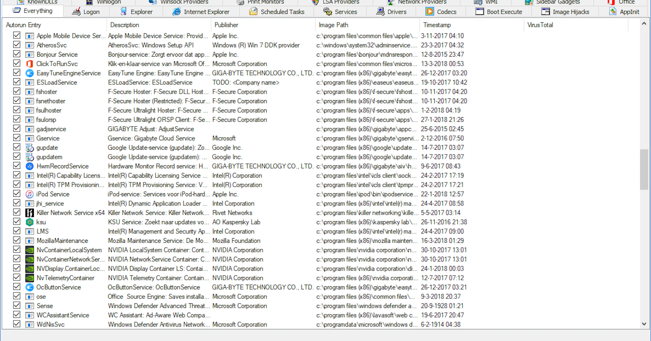The image size is (651, 341).
Task: Switch to the Logon tab
Action: [86, 12]
